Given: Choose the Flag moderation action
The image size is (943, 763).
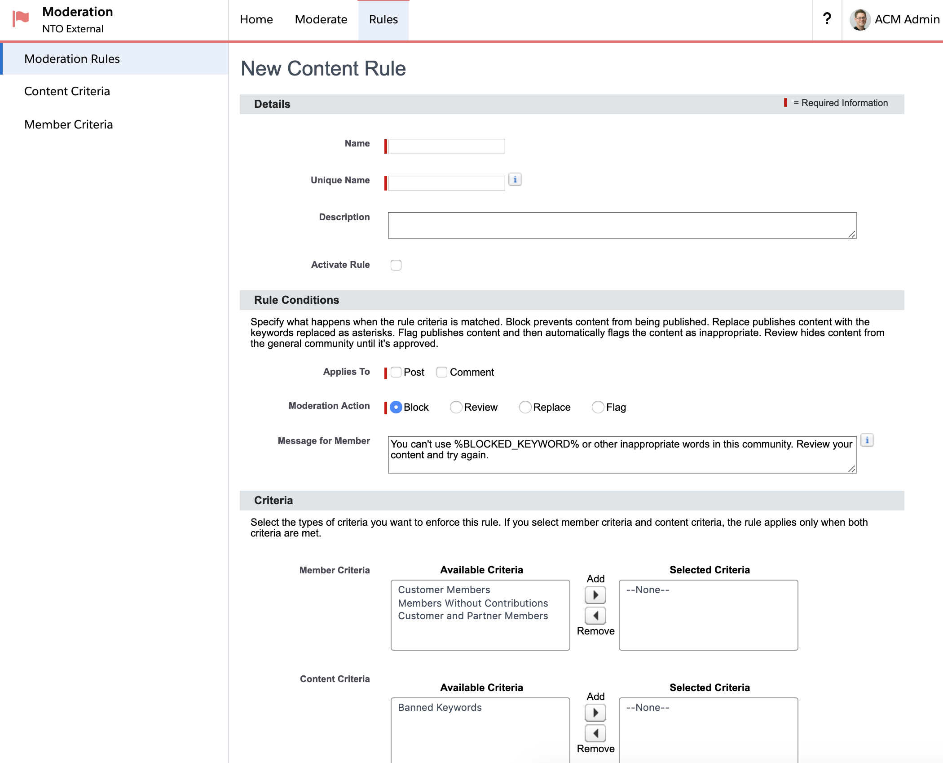Looking at the screenshot, I should [598, 407].
